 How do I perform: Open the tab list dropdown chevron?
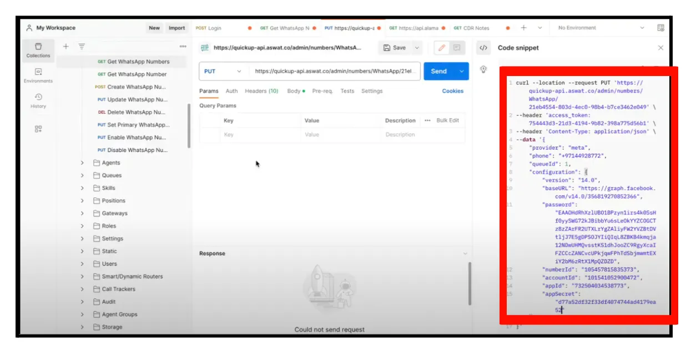(539, 28)
